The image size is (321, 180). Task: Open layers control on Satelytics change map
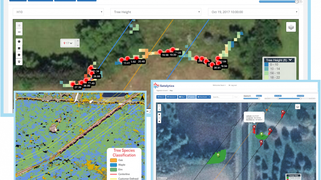pyautogui.click(x=298, y=107)
